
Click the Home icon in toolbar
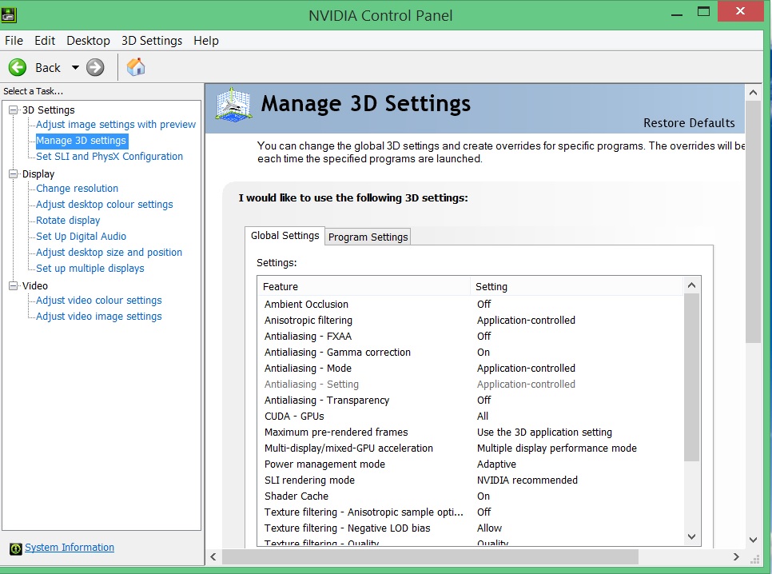(x=135, y=67)
